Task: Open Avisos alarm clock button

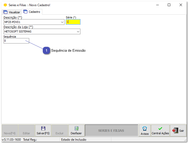Action: (x=145, y=130)
